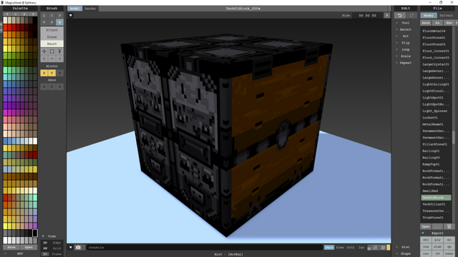Image resolution: width=458 pixels, height=257 pixels.
Task: Expand the Repeat section in Edit panel
Action: click(x=406, y=63)
